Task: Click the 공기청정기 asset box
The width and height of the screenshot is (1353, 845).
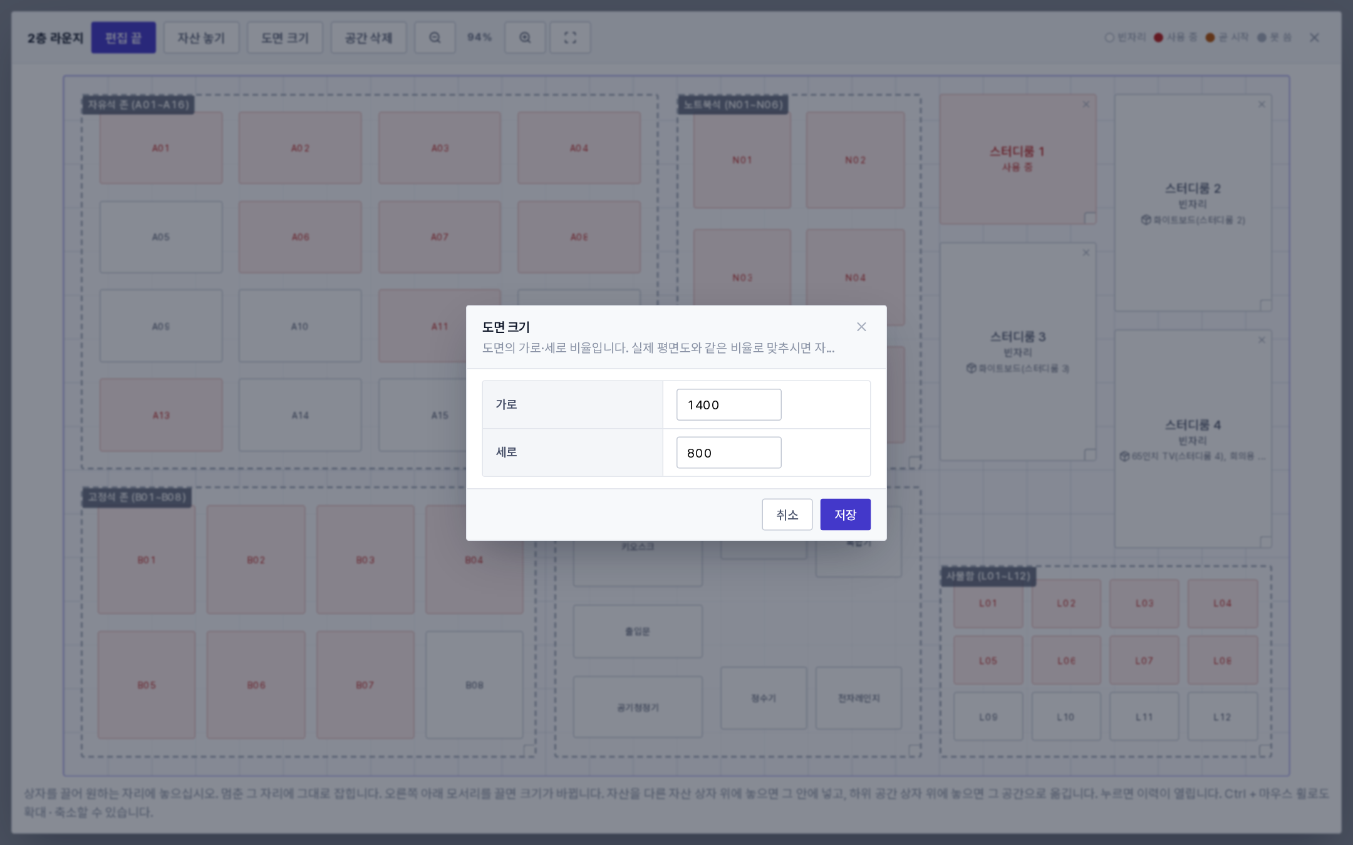Action: 638,707
